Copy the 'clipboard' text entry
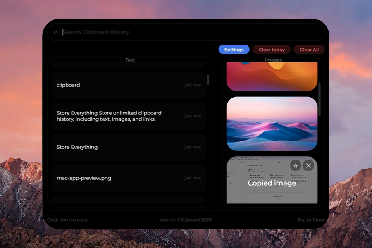The image size is (372, 248). (129, 85)
